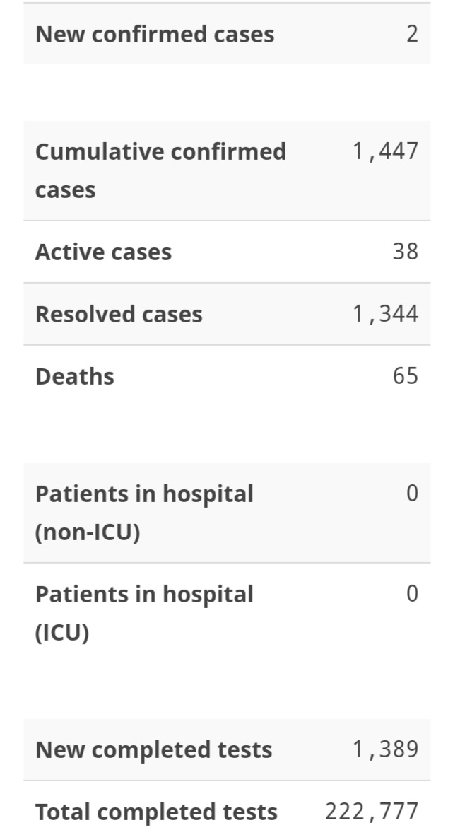Select the non-ICU patients value 0
The image size is (460, 835).
point(413,493)
